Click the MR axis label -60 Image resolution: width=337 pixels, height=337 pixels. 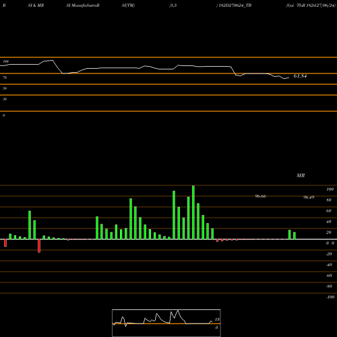pyautogui.click(x=329, y=276)
